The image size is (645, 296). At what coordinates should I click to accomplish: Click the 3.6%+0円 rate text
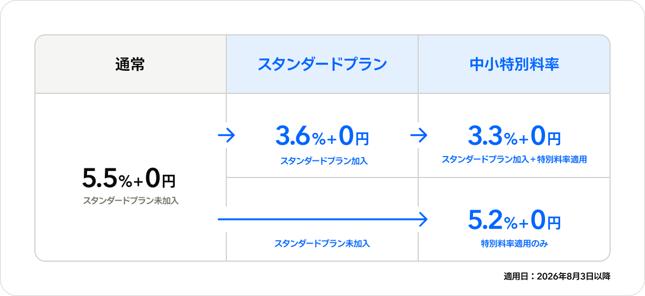click(322, 137)
